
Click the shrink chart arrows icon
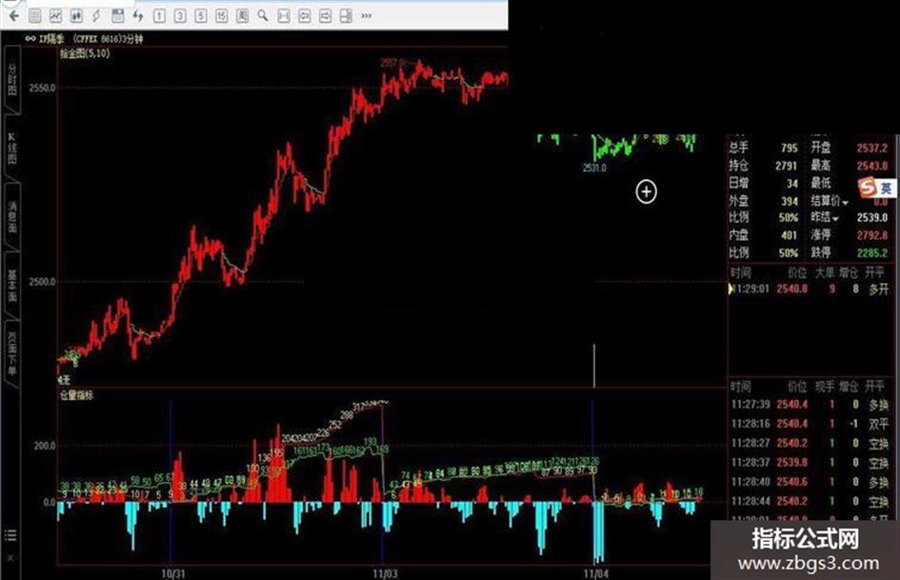[x=304, y=16]
